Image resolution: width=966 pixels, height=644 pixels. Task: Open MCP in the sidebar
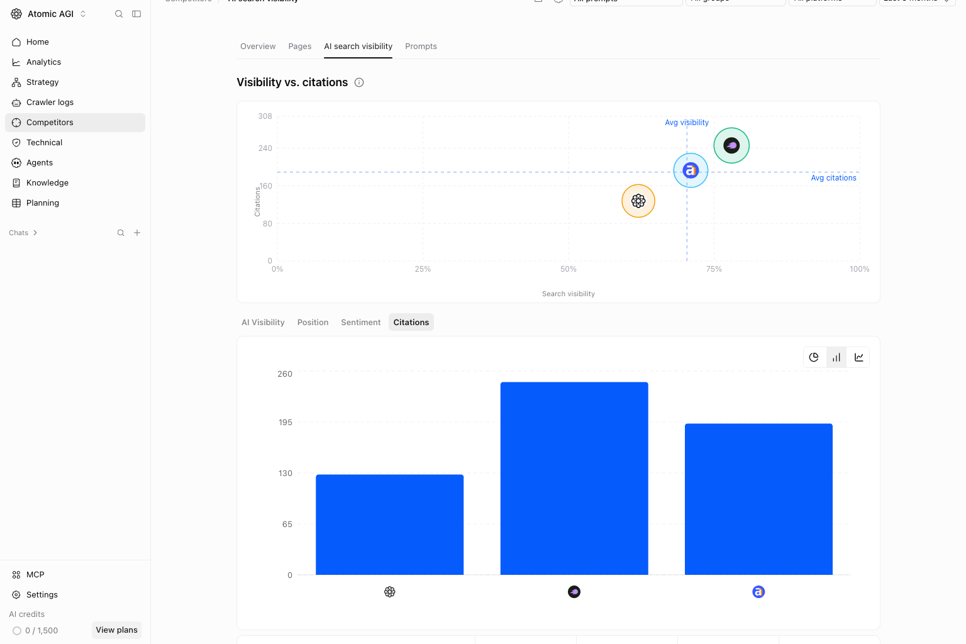click(x=75, y=575)
